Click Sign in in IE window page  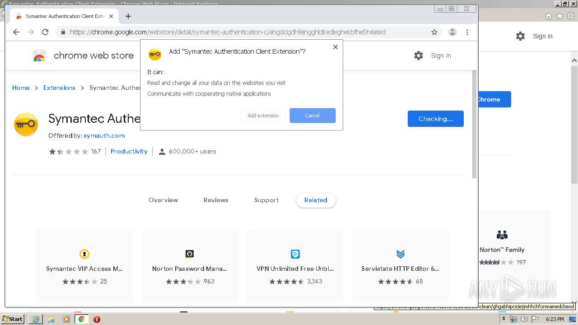[542, 36]
